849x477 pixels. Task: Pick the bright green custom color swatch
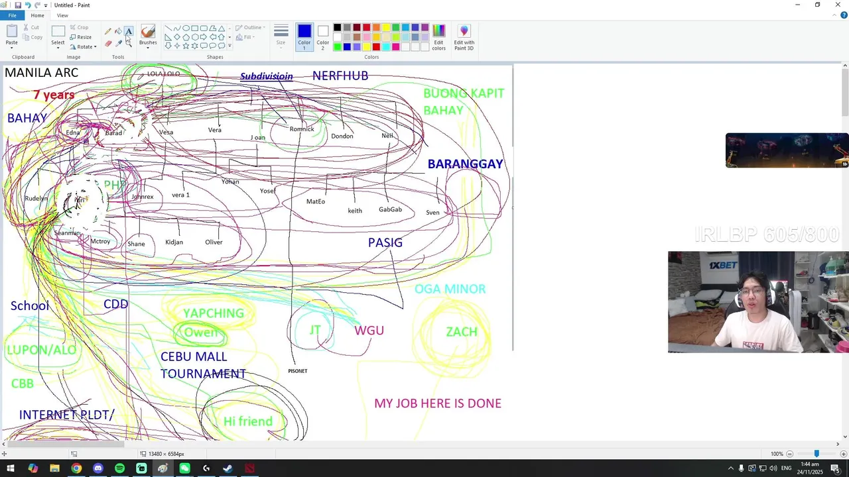[x=337, y=47]
